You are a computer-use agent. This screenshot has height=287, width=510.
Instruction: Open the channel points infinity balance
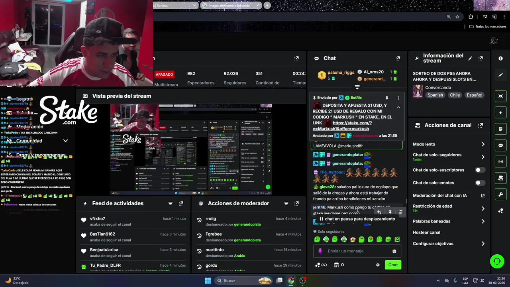coord(321,265)
